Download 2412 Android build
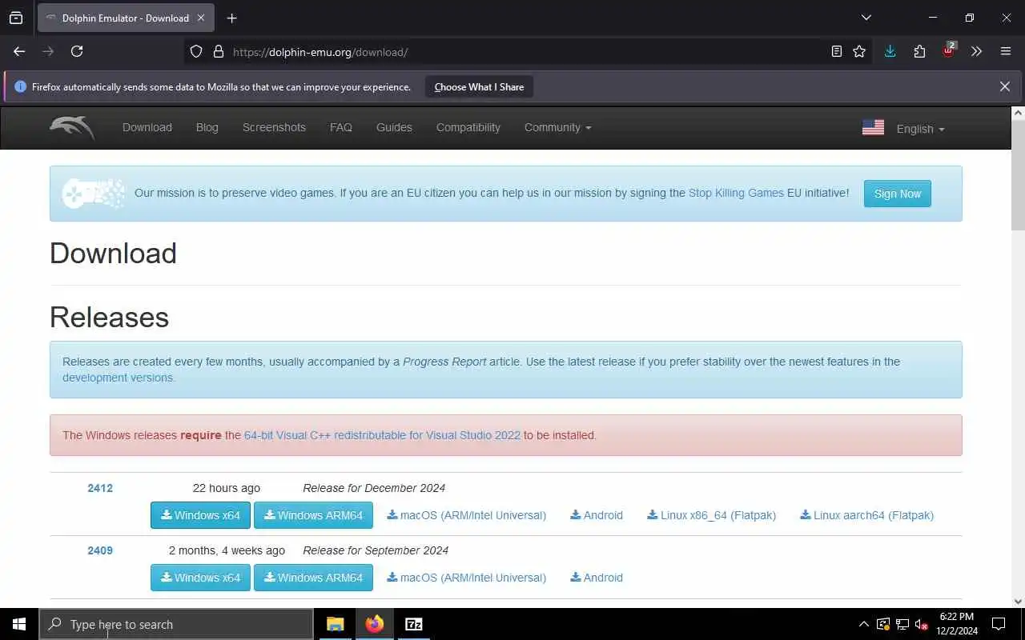Image resolution: width=1025 pixels, height=640 pixels. point(597,515)
